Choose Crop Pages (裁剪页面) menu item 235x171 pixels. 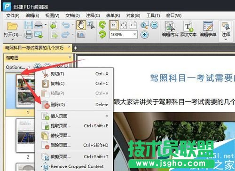click(x=75, y=156)
